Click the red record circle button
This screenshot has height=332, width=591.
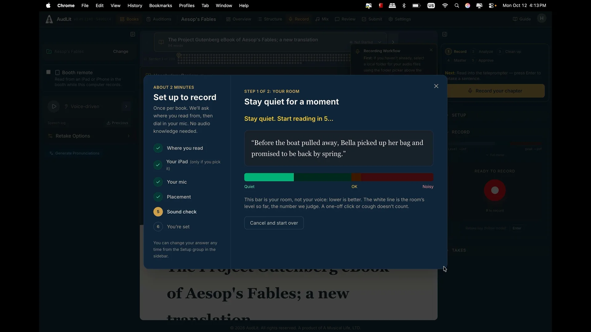(x=495, y=190)
